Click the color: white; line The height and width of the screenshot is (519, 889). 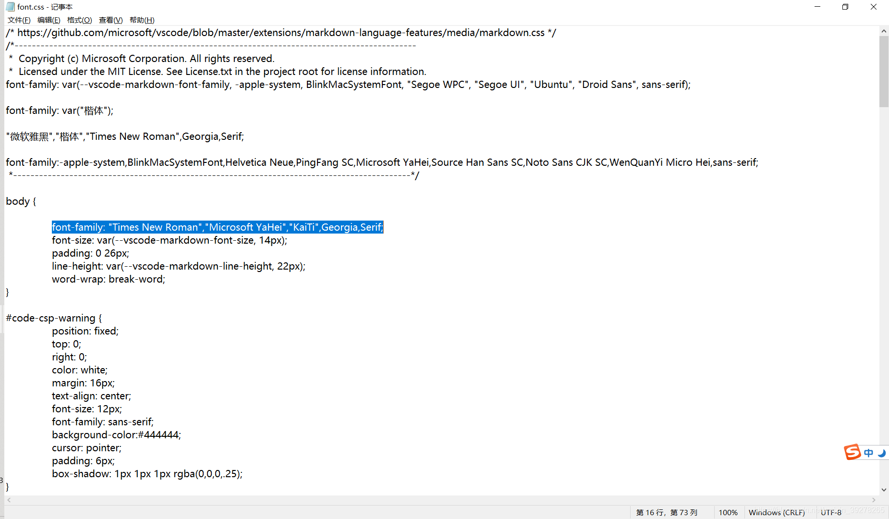pos(80,370)
